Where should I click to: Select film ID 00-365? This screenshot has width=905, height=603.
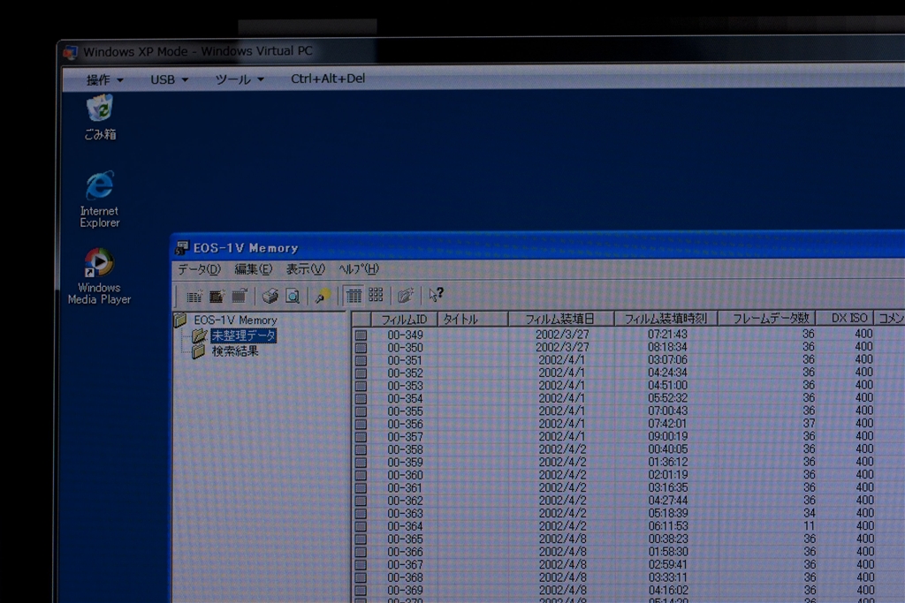point(405,539)
